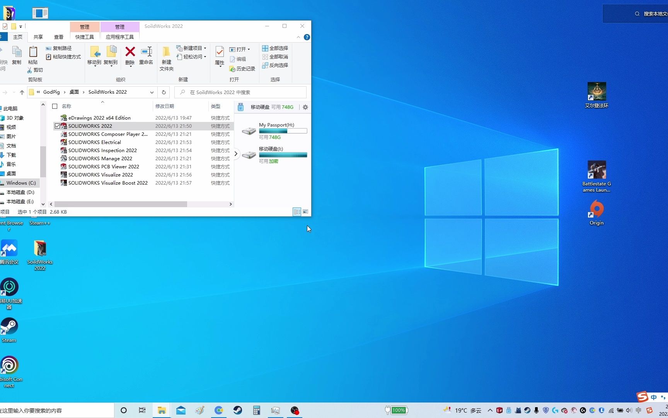Open 艾尔登法环 desktop shortcut

(596, 95)
